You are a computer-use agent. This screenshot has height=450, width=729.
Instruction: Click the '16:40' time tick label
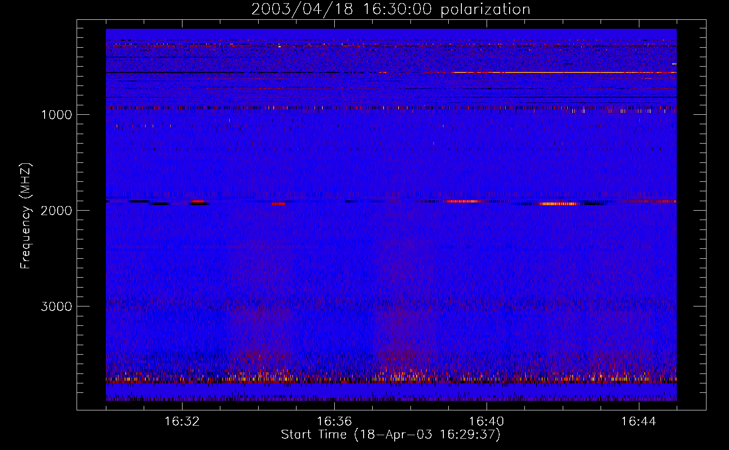click(487, 422)
